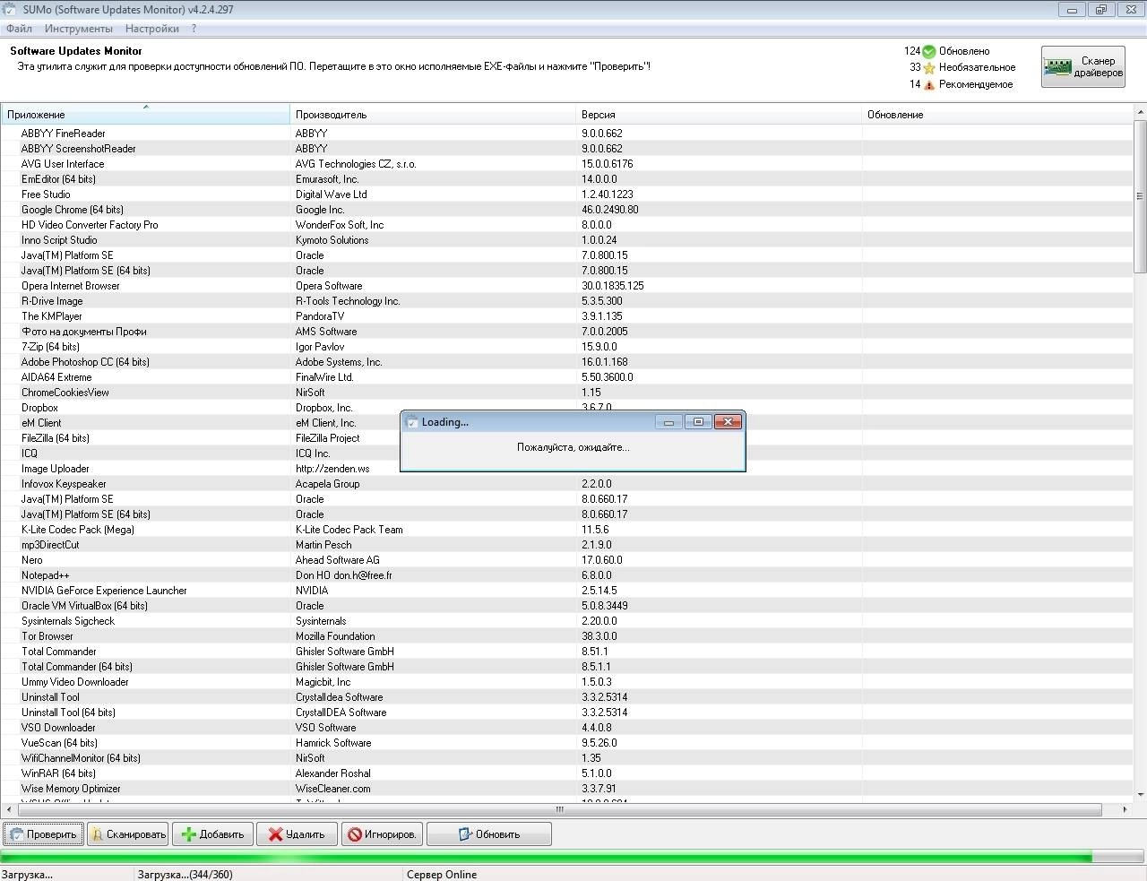This screenshot has width=1147, height=881.
Task: Select the Infovox Keyspeaker row
Action: pyautogui.click(x=566, y=484)
